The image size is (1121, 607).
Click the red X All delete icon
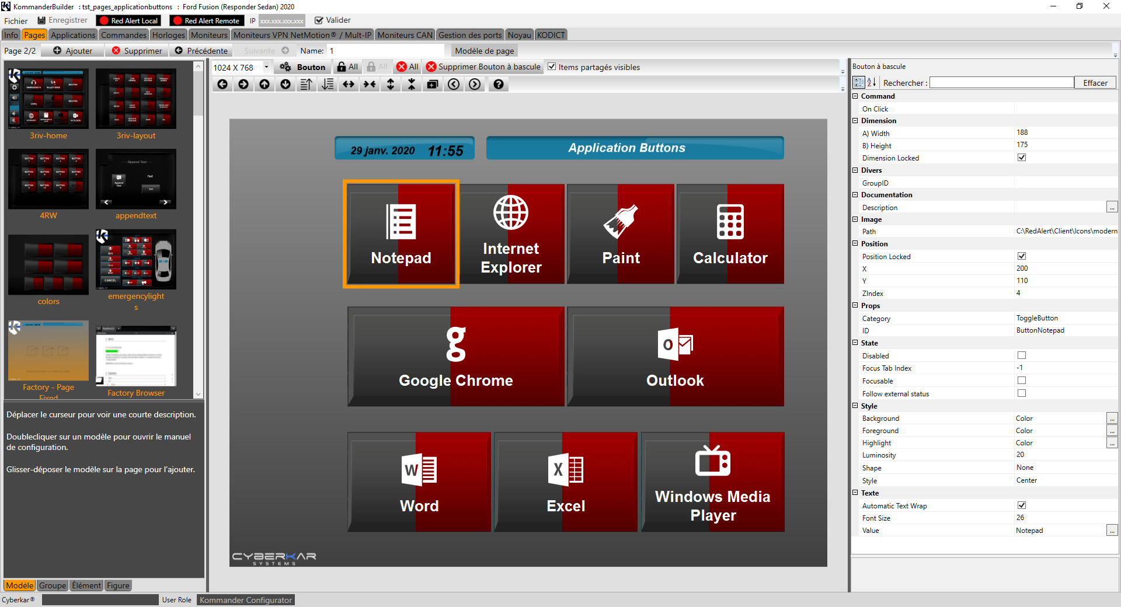pos(407,67)
